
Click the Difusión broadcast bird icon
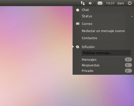78,47
